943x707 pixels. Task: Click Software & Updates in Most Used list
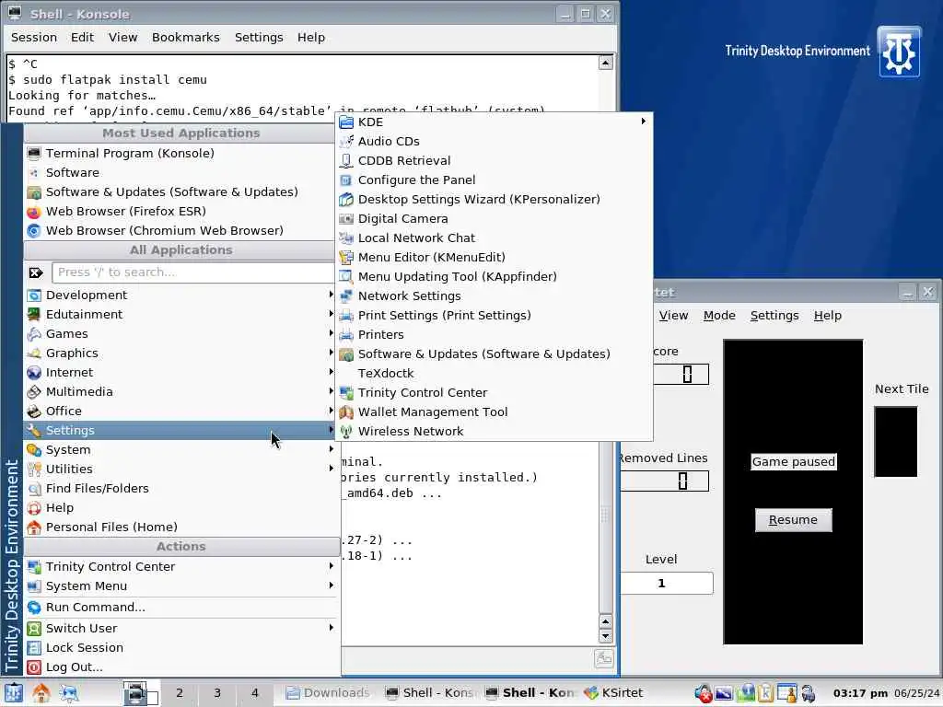click(180, 191)
